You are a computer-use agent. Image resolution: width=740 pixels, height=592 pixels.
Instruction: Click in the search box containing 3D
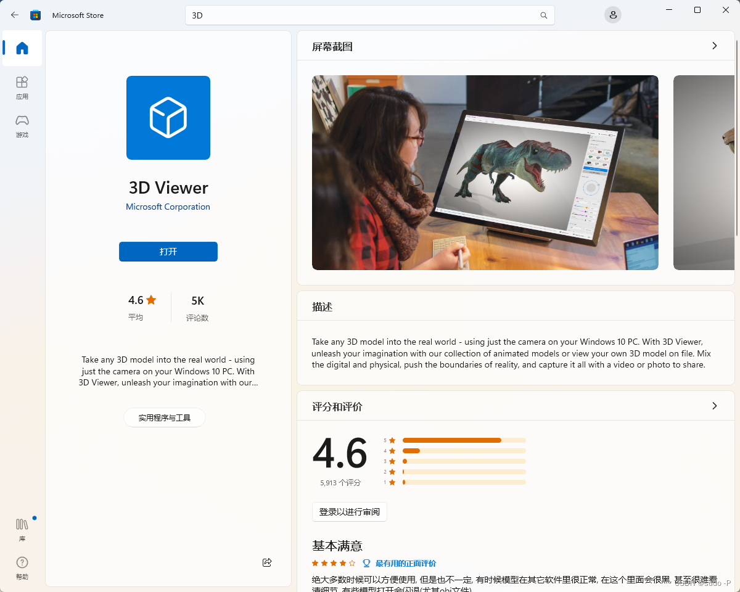tap(370, 15)
